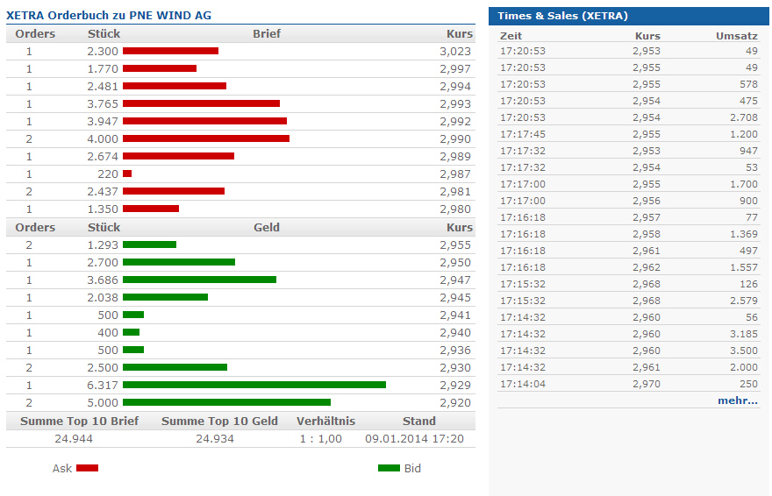Select bid price 2,920

pyautogui.click(x=455, y=402)
